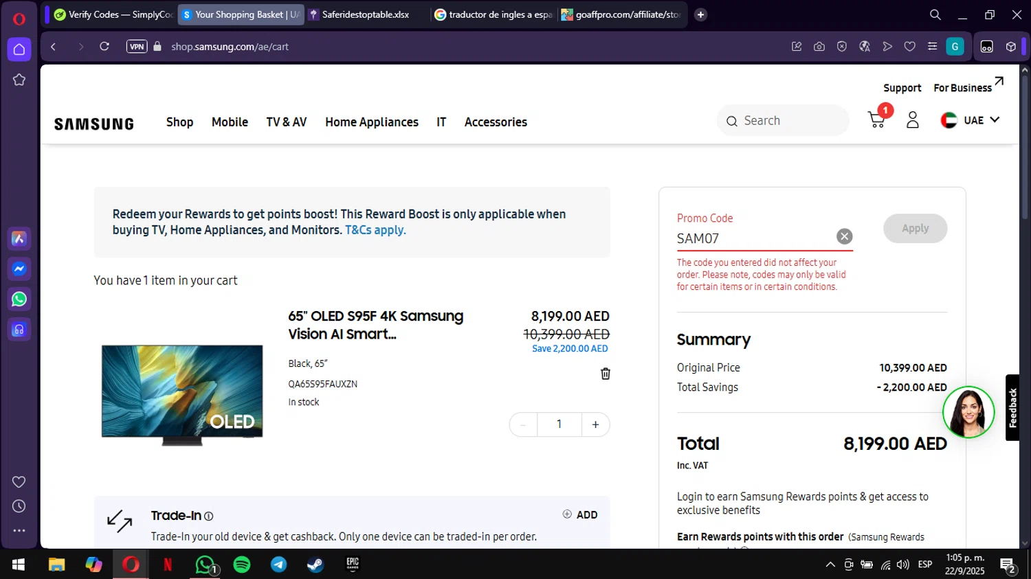1031x579 pixels.
Task: Open the Feedback side tab
Action: [1012, 407]
